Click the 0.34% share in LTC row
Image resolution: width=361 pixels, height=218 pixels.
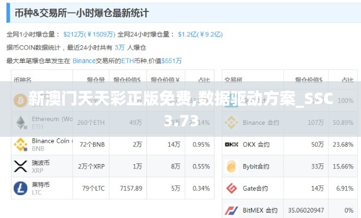[201, 188]
